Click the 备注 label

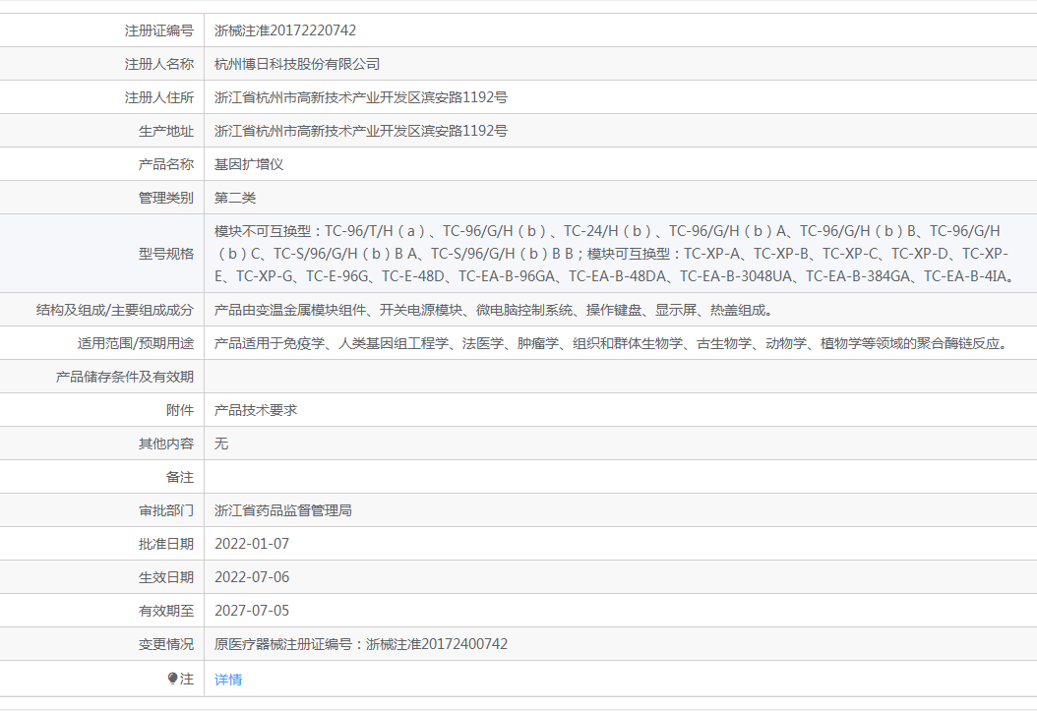180,477
